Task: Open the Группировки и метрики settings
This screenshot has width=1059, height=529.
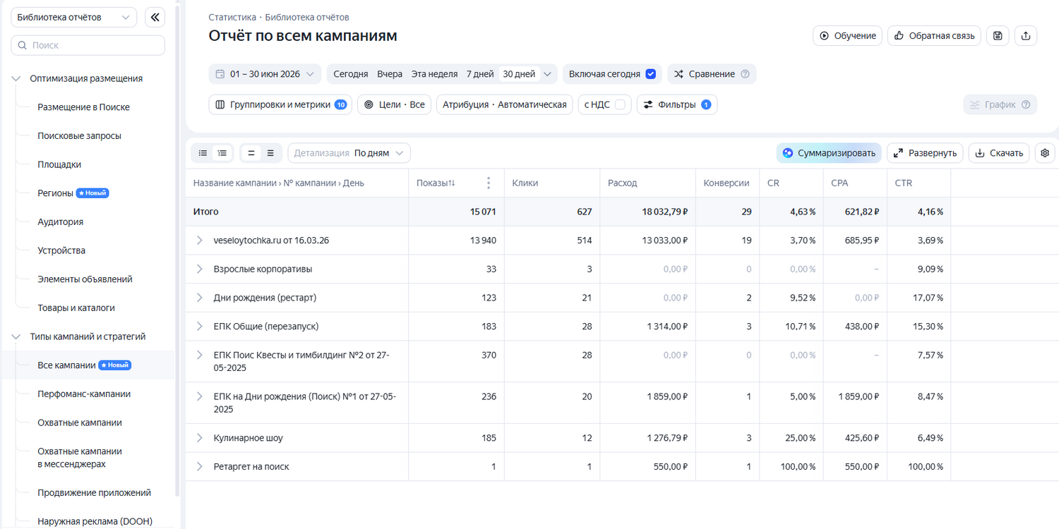Action: pyautogui.click(x=280, y=105)
